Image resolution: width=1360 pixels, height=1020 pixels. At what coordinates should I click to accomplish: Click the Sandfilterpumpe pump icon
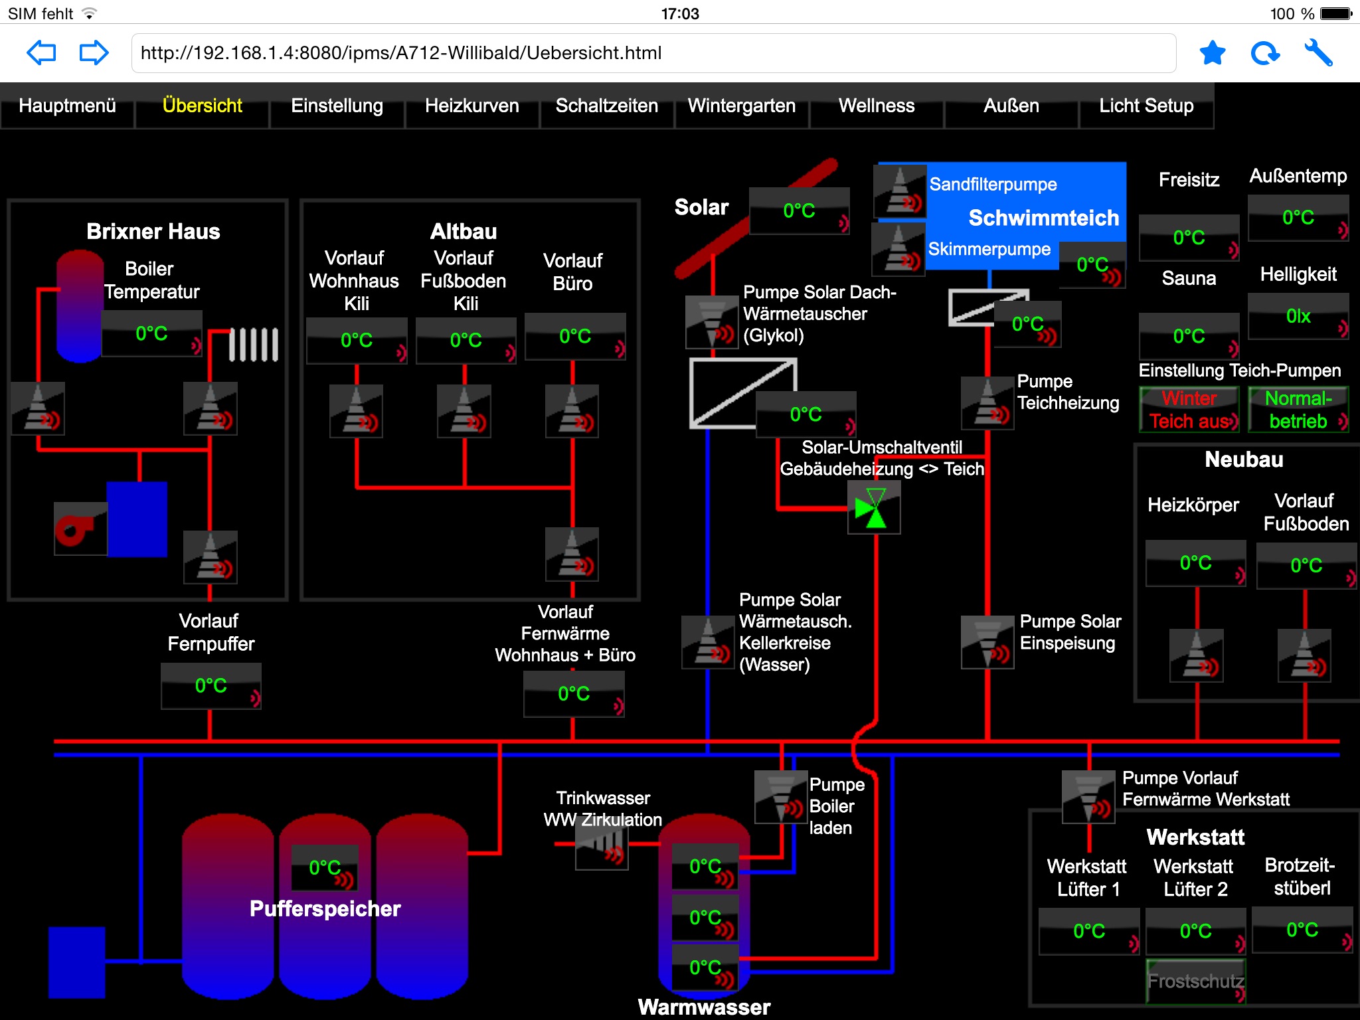900,193
